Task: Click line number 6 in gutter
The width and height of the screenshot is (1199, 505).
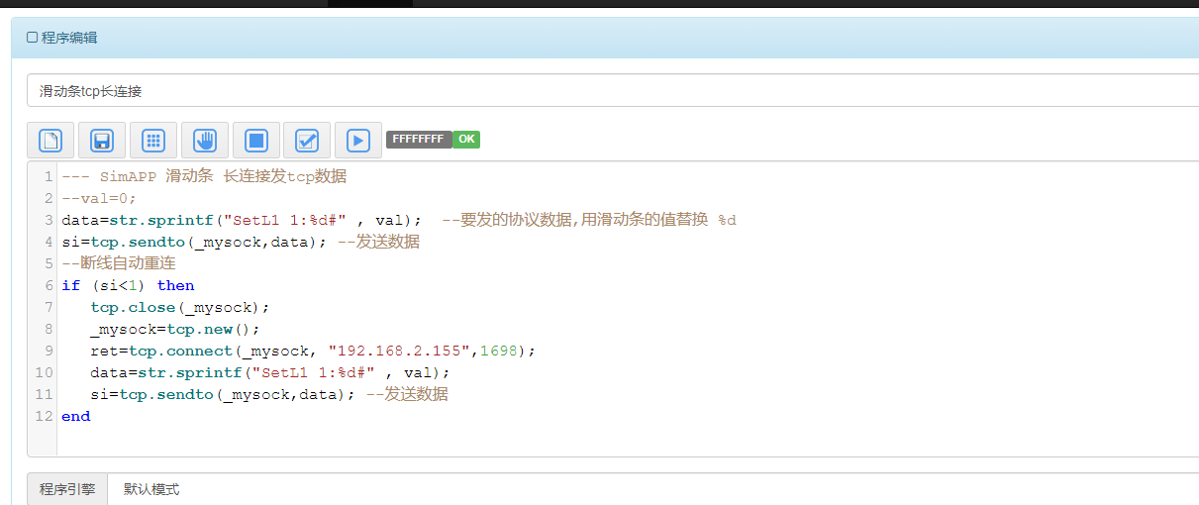Action: point(49,285)
